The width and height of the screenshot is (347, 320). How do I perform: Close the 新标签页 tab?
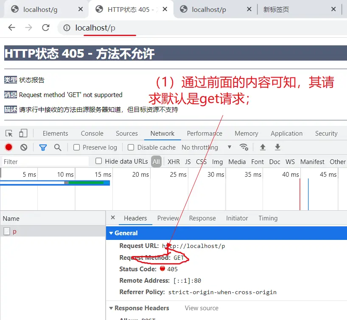point(333,9)
